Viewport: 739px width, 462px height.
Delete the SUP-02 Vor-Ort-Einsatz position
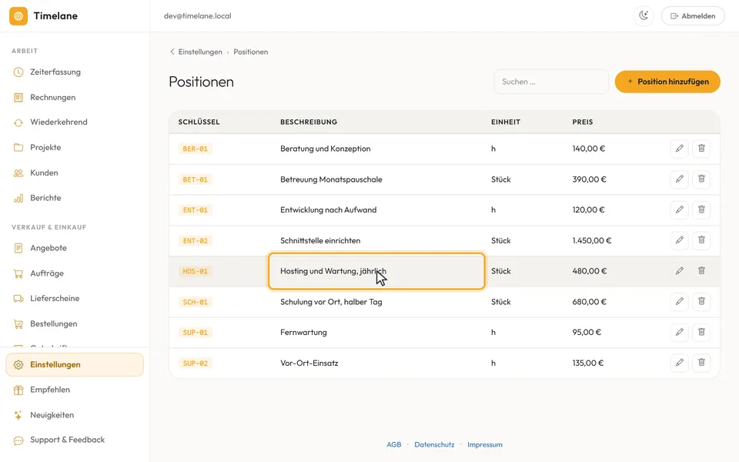pyautogui.click(x=701, y=363)
